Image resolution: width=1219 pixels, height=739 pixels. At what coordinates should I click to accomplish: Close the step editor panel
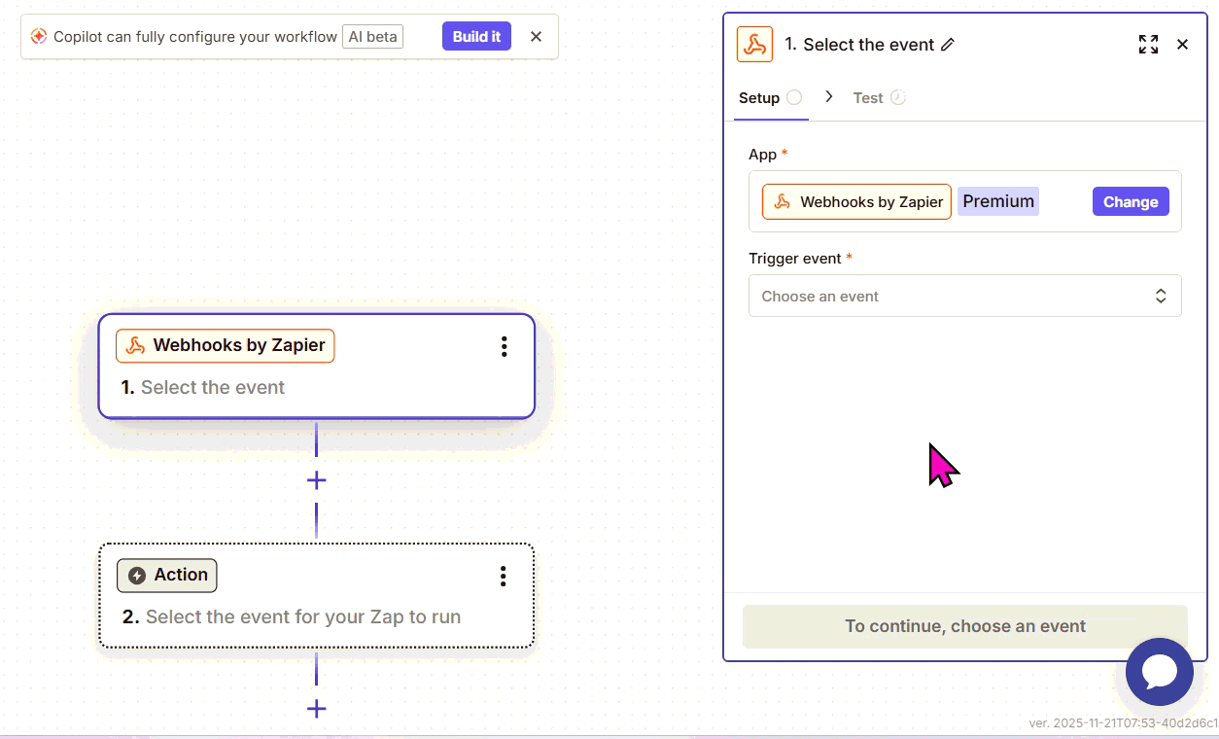tap(1182, 45)
